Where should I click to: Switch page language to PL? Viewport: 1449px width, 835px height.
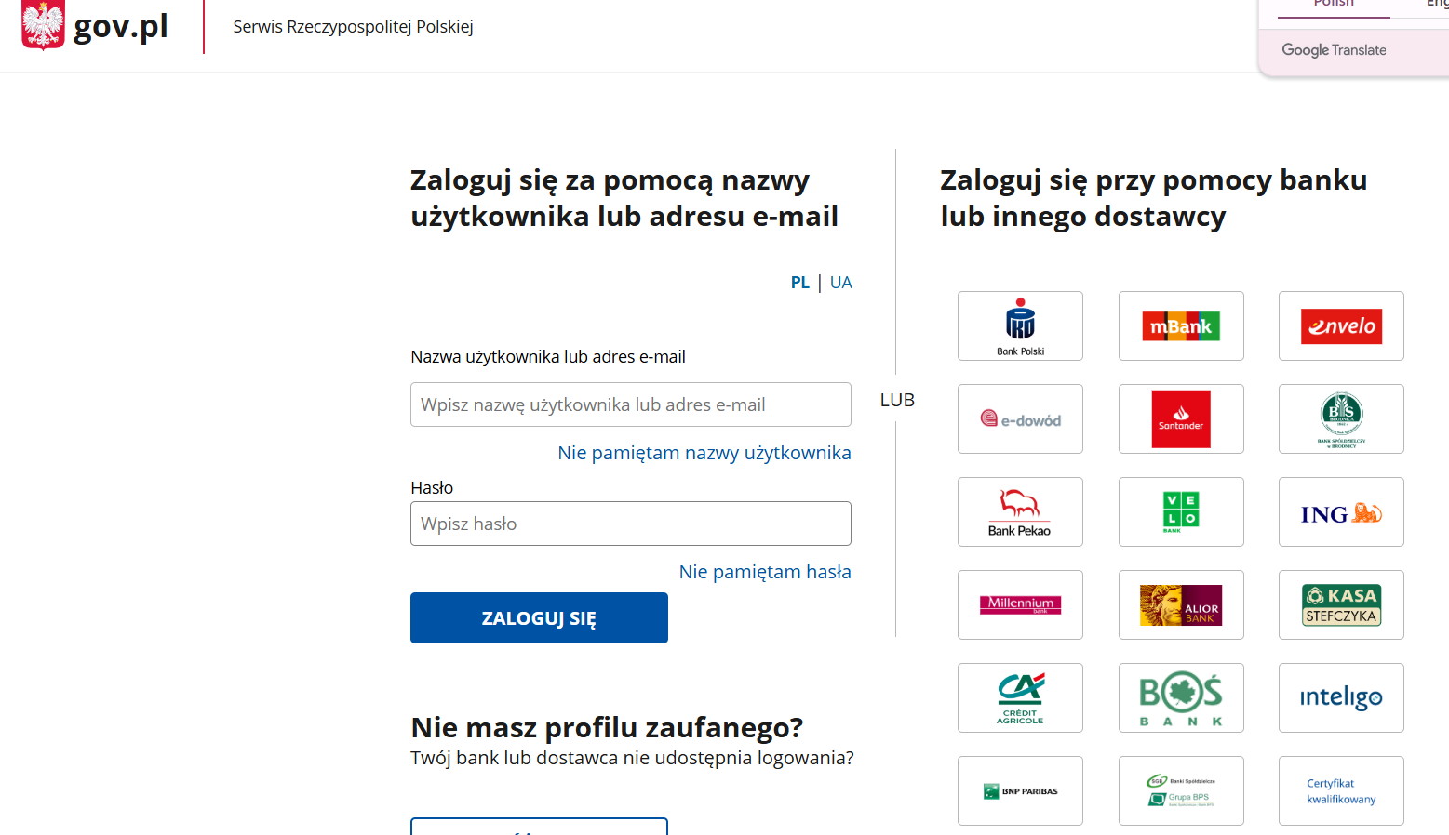[800, 283]
